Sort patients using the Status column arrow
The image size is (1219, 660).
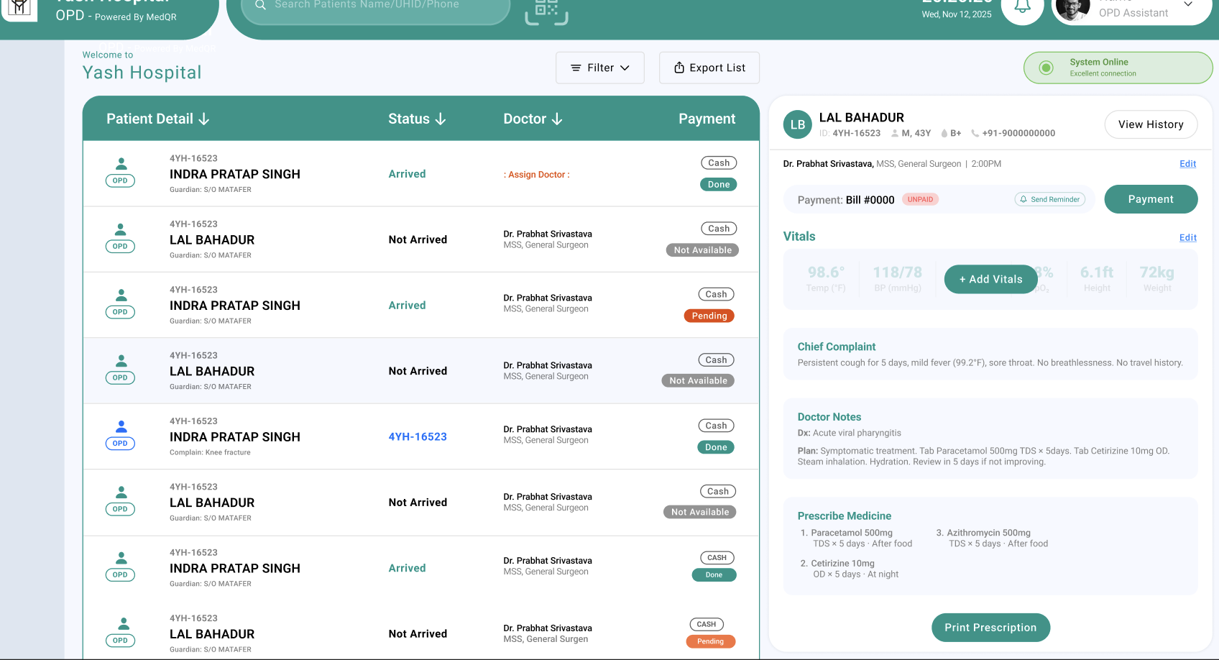(442, 119)
